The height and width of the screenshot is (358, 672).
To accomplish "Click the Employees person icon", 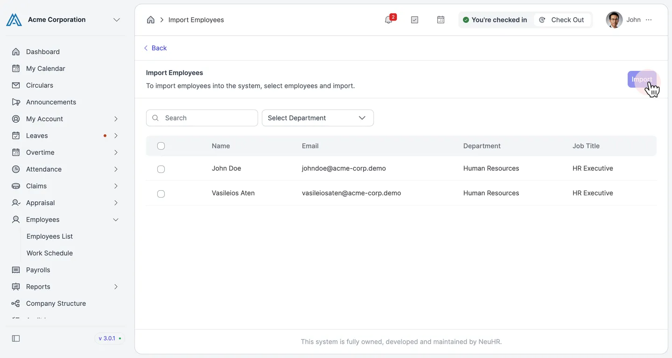I will pos(16,220).
